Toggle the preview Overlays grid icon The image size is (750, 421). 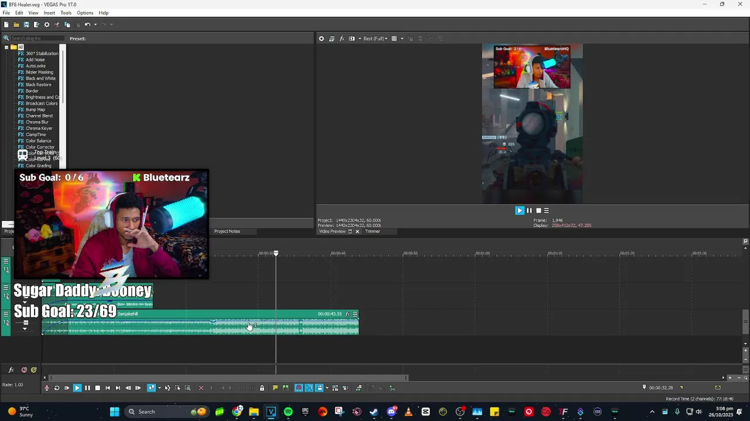coord(394,39)
